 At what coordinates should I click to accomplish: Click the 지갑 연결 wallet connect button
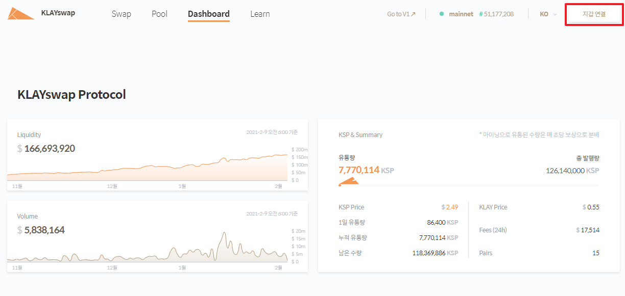tap(594, 14)
